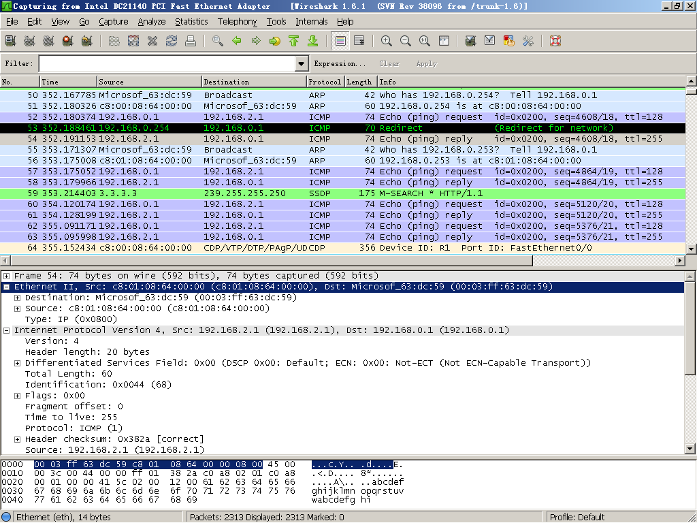Expand the Header checksum node
Viewport: 697px width, 523px height.
click(17, 439)
